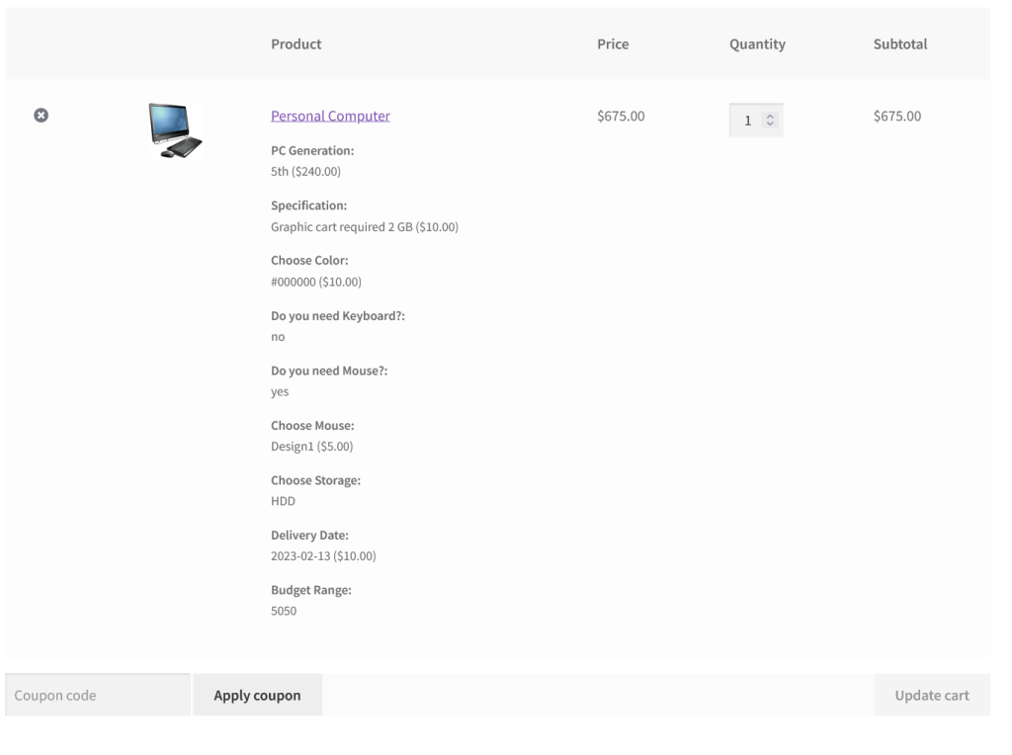Click the Budget Range 5050 value
1012x755 pixels.
[284, 611]
